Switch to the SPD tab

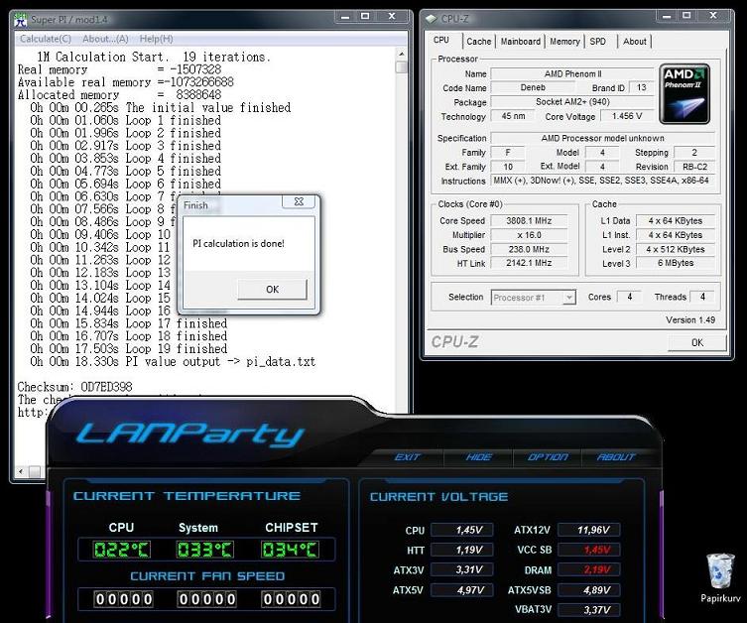[x=597, y=42]
